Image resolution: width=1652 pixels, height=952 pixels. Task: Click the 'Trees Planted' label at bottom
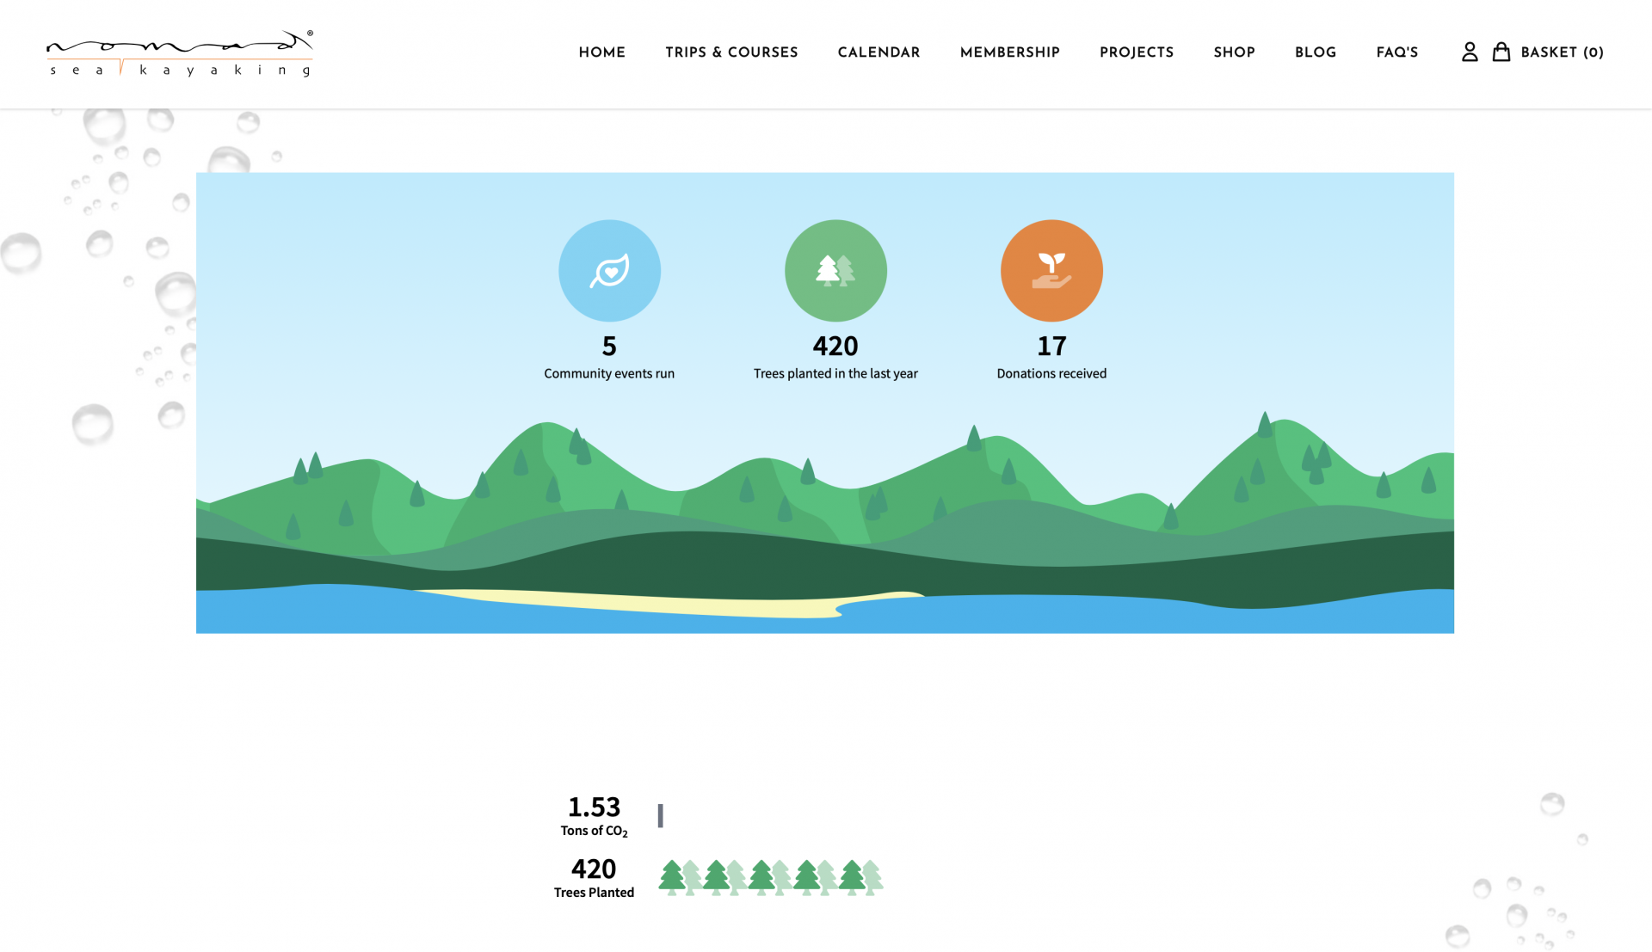point(594,893)
